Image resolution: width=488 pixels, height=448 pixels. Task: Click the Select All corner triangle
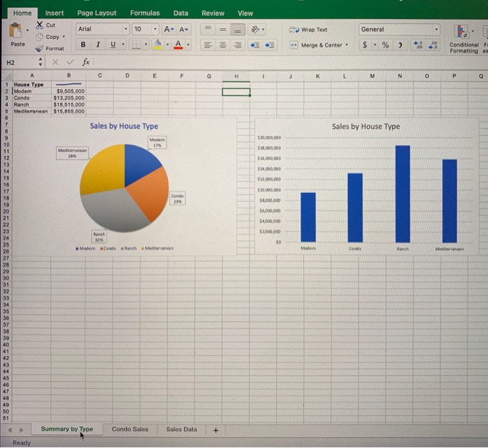coord(8,76)
